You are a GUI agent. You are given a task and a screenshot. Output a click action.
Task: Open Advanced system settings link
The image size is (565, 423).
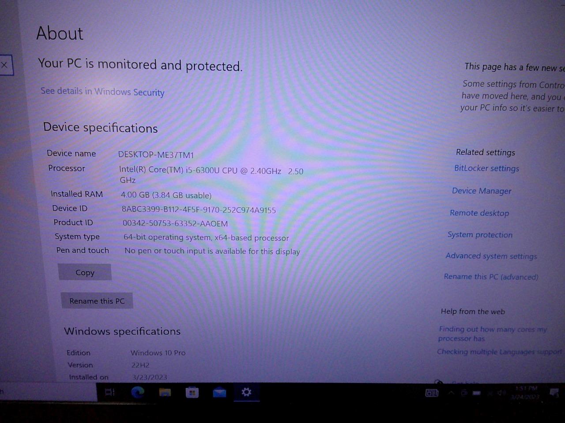click(x=491, y=256)
